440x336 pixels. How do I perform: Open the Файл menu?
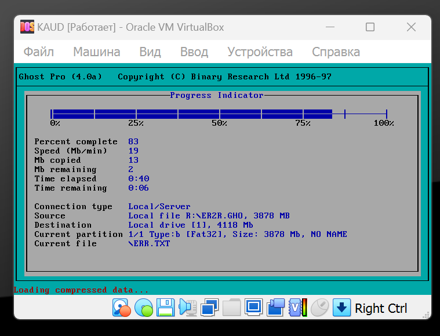[38, 52]
